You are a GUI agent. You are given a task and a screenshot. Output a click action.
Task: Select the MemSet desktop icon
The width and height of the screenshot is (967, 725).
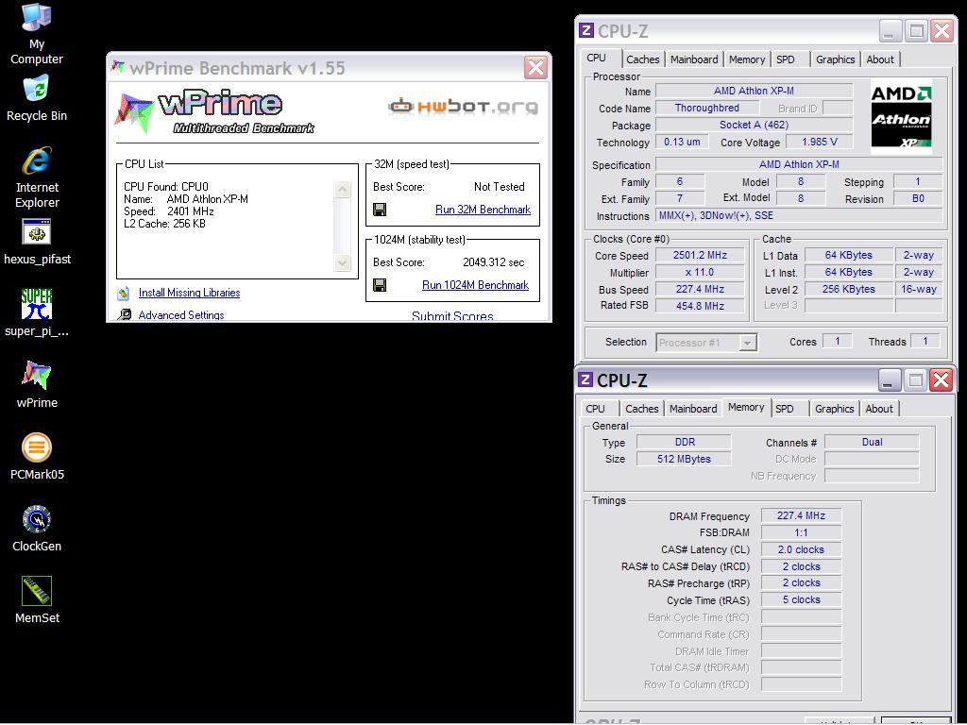tap(37, 599)
